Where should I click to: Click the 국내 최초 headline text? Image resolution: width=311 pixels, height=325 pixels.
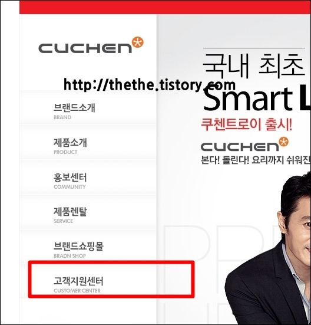point(254,65)
